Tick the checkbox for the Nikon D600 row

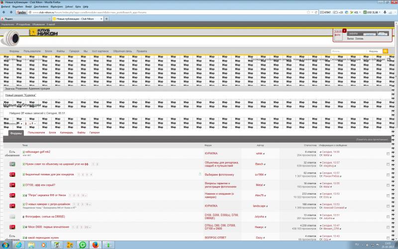coord(388,227)
